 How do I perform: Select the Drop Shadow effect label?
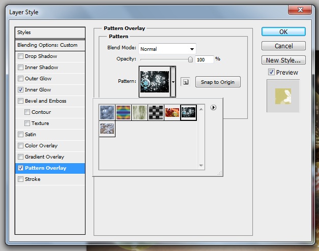pyautogui.click(x=41, y=56)
